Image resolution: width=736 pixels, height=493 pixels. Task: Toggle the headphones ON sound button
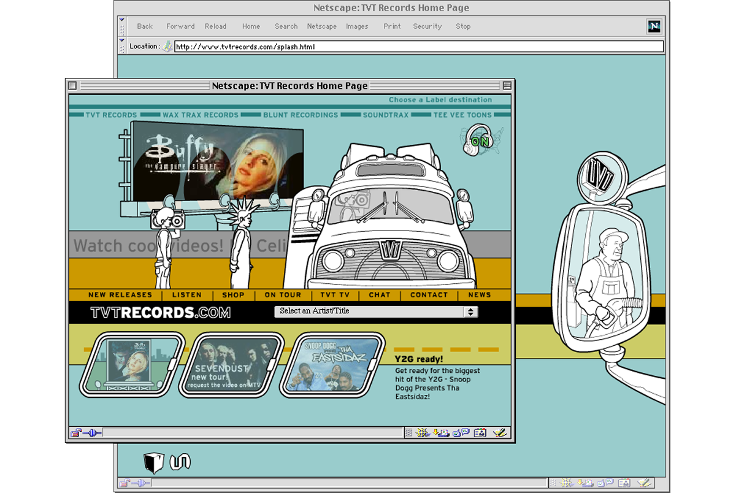click(479, 140)
